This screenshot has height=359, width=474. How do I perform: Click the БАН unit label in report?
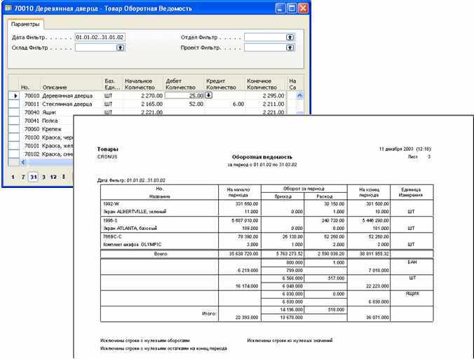pyautogui.click(x=412, y=262)
